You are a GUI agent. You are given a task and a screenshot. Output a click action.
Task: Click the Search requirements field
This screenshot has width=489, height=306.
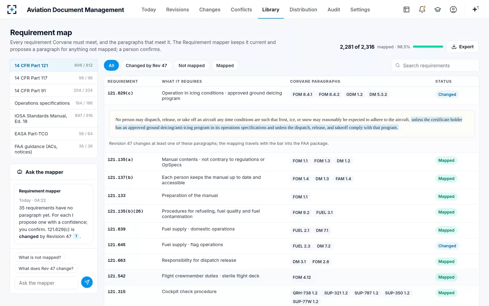click(435, 66)
